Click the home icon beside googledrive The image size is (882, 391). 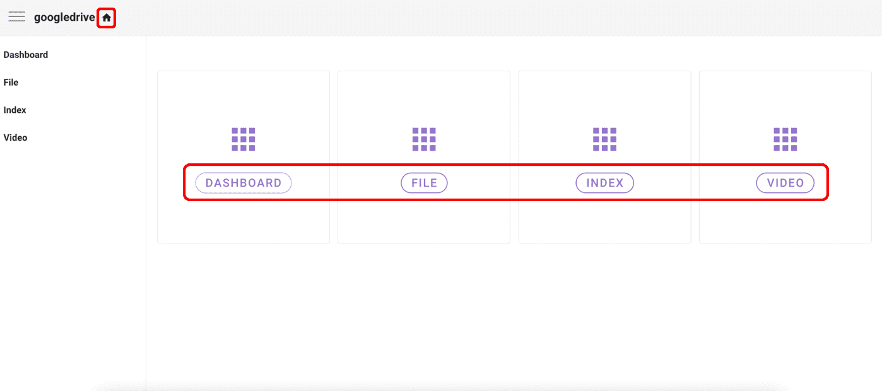[x=107, y=18]
